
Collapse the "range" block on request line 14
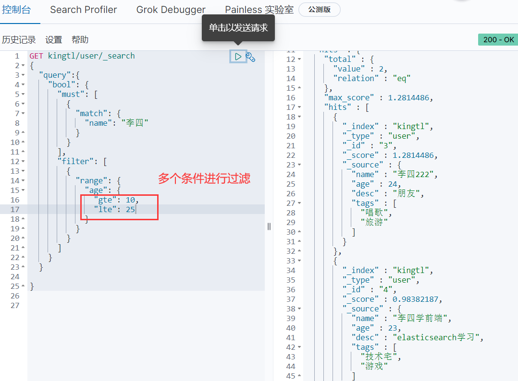(23, 181)
